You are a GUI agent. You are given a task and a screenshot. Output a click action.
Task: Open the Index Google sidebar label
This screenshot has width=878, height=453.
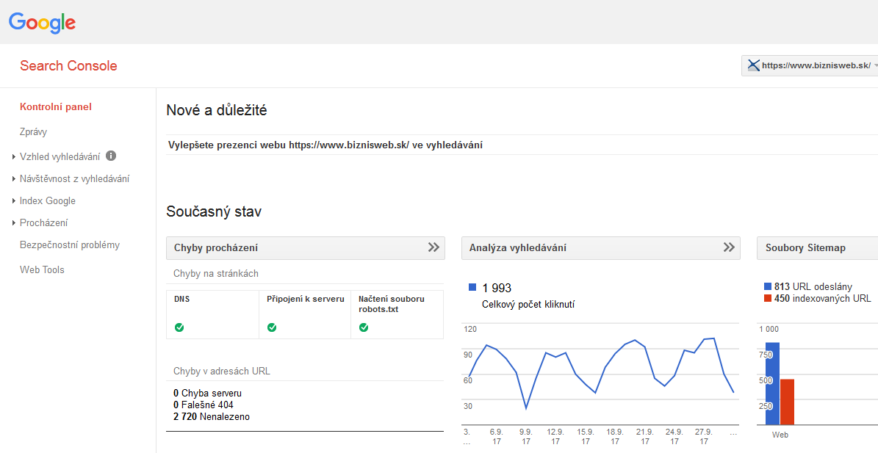(x=48, y=200)
